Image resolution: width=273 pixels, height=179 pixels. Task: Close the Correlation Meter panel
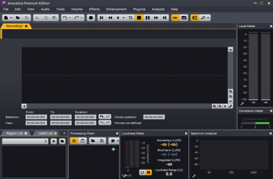coord(271,111)
